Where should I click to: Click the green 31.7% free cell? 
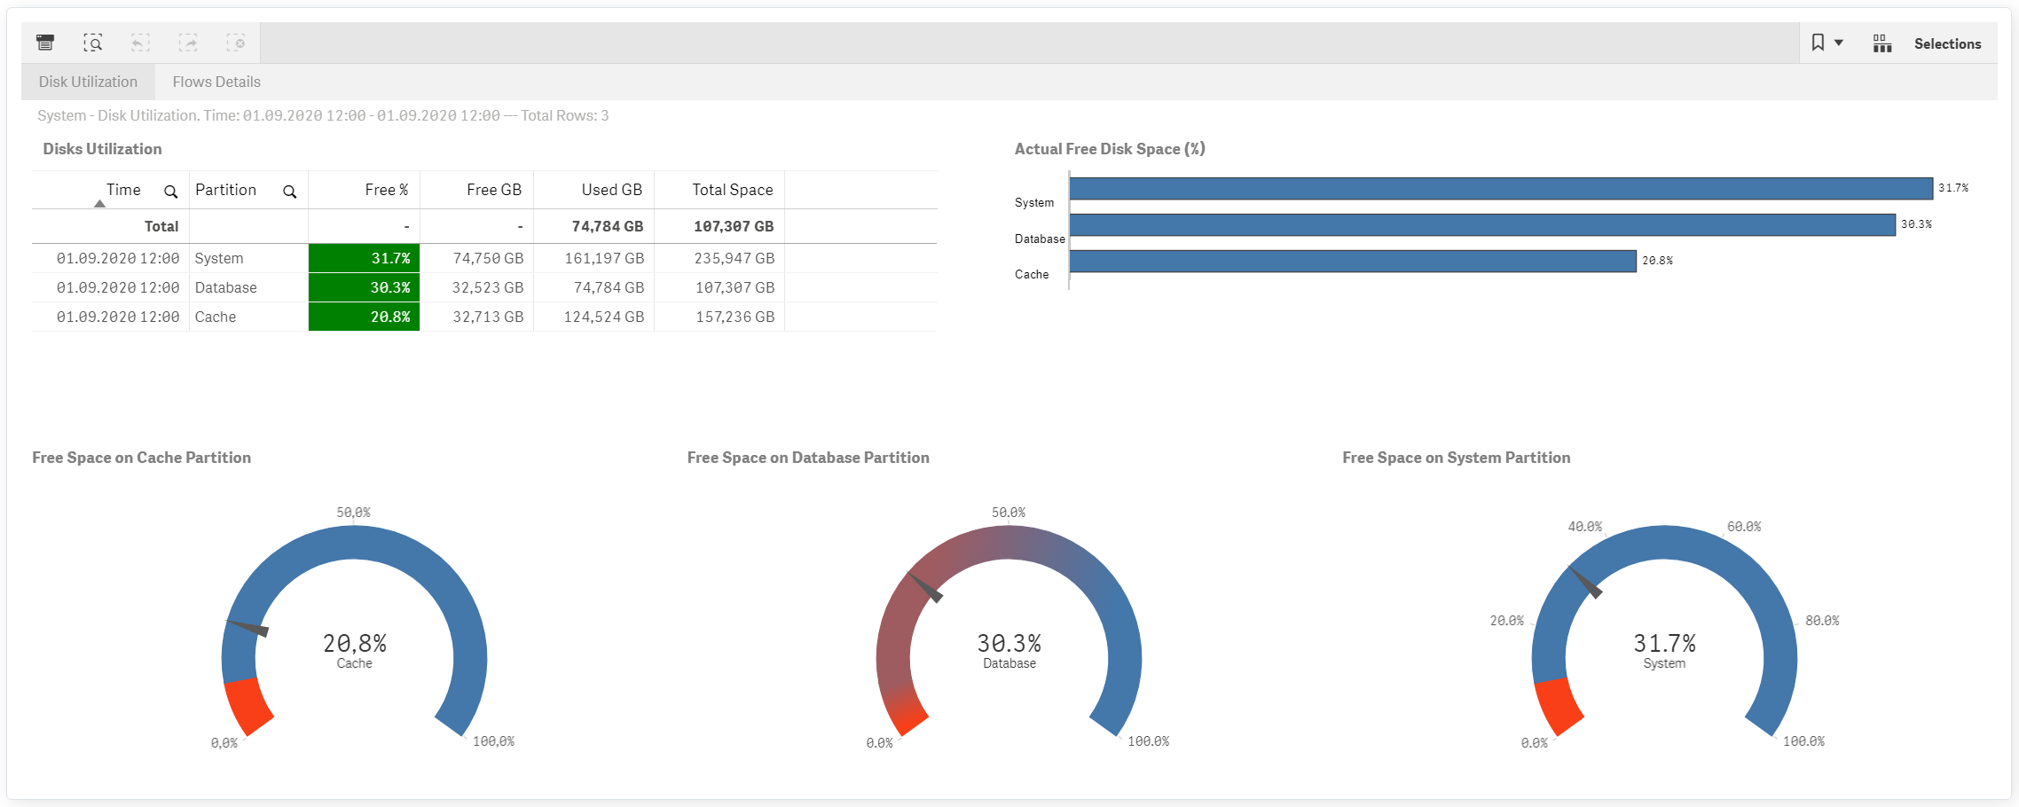(364, 258)
